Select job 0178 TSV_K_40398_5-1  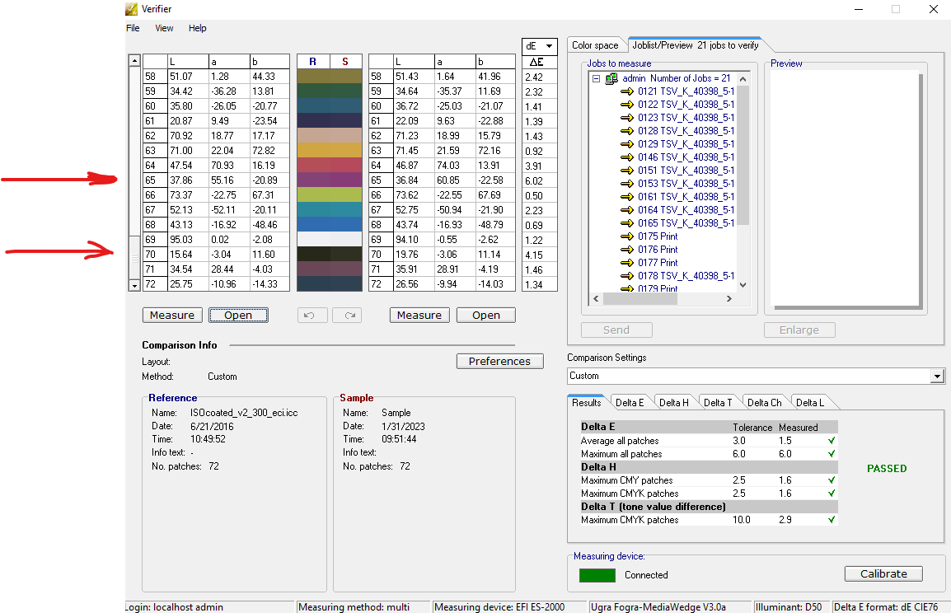686,276
